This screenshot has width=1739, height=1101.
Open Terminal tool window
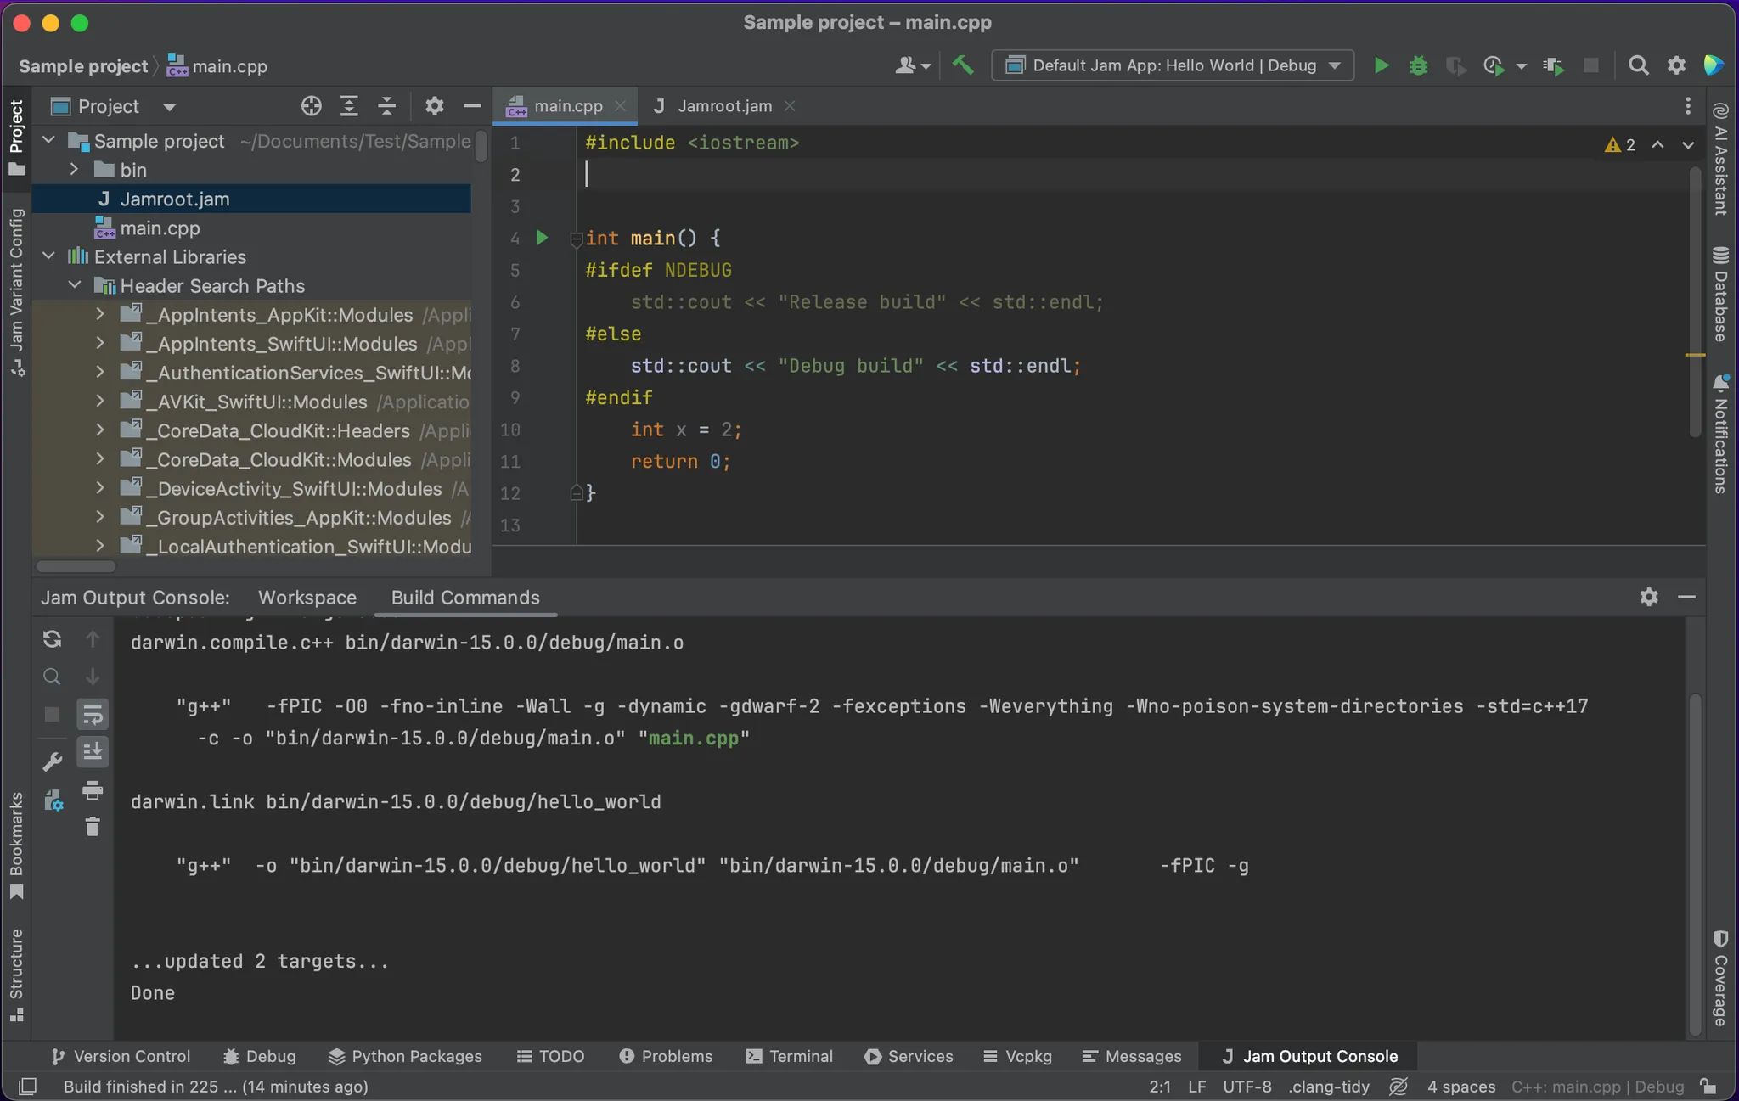pos(789,1056)
